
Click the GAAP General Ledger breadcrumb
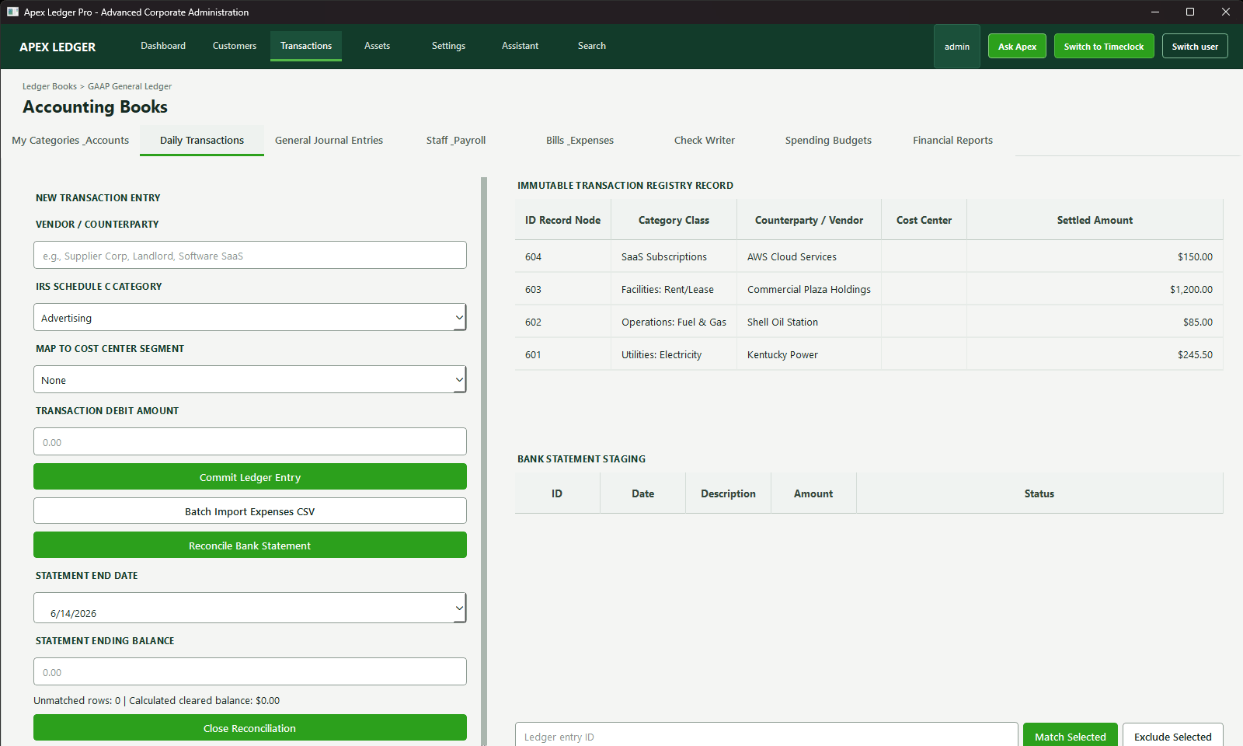point(130,86)
